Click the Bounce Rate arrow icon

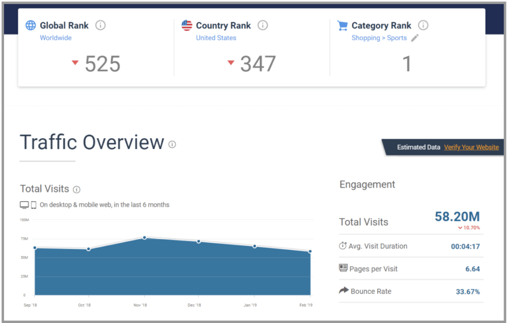point(344,291)
